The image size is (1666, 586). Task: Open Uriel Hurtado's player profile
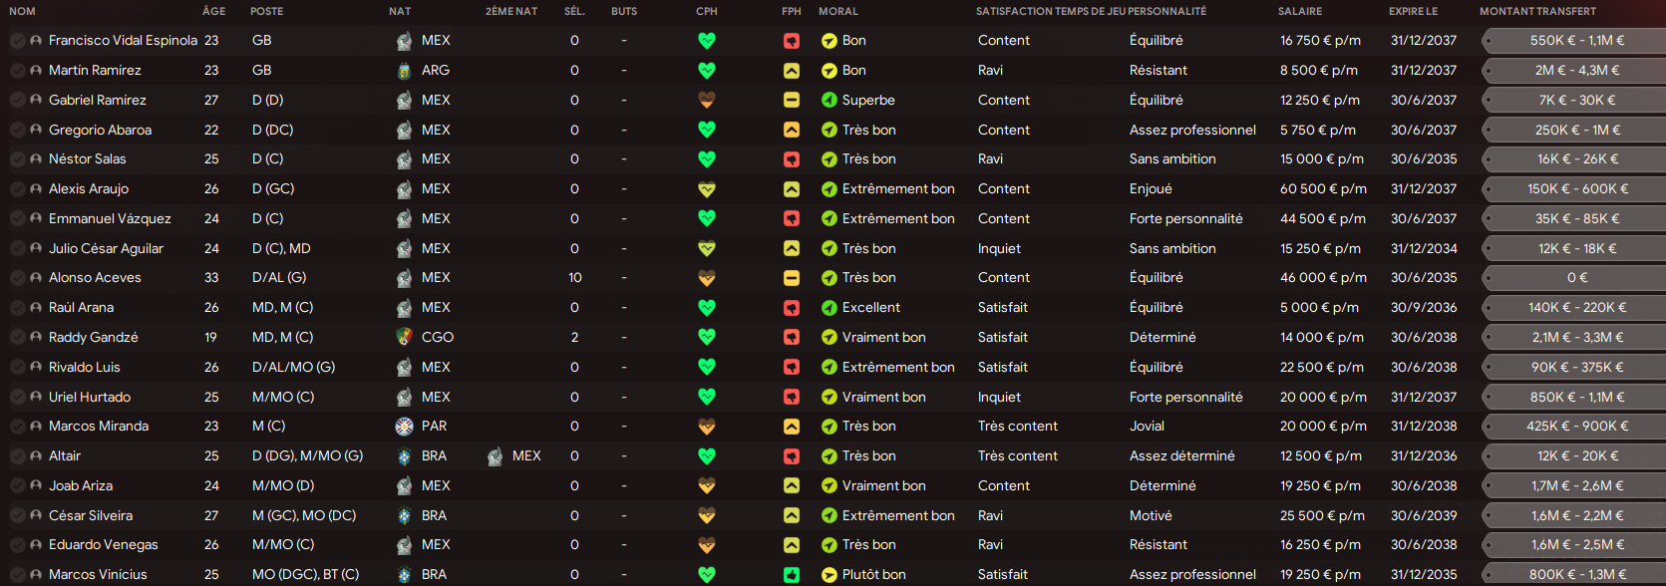coord(90,397)
